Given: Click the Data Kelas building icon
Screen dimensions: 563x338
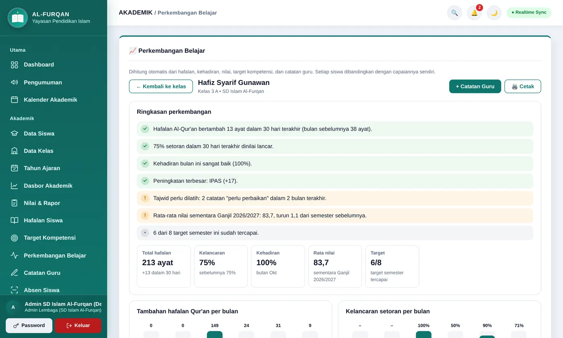Looking at the screenshot, I should 14,150.
